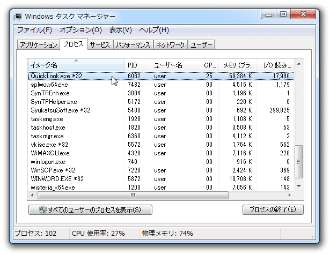The image size is (330, 255).
Task: Select the プロセス tab
Action: 74,44
